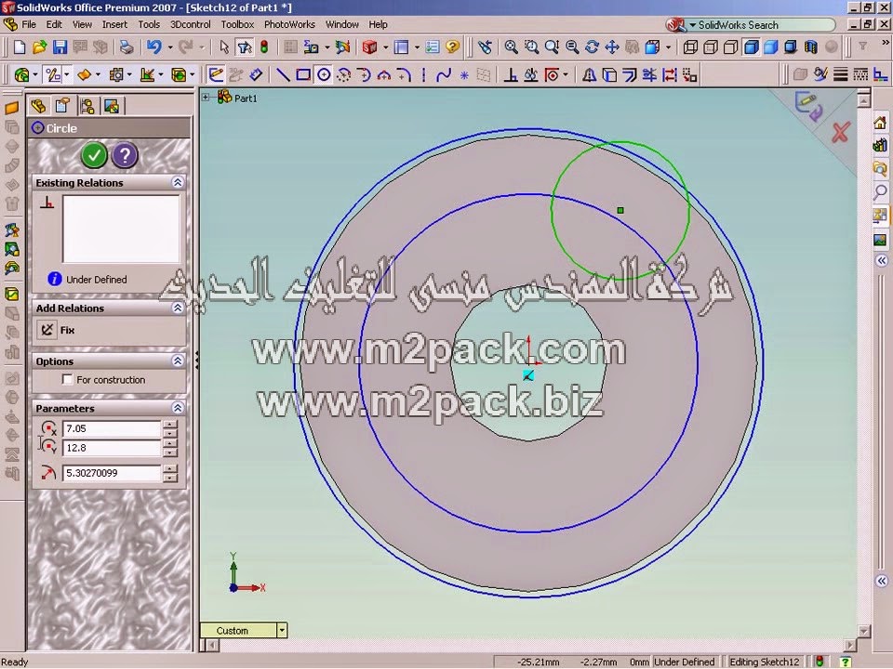Print the document with printer icon
893x669 pixels.
(x=127, y=47)
